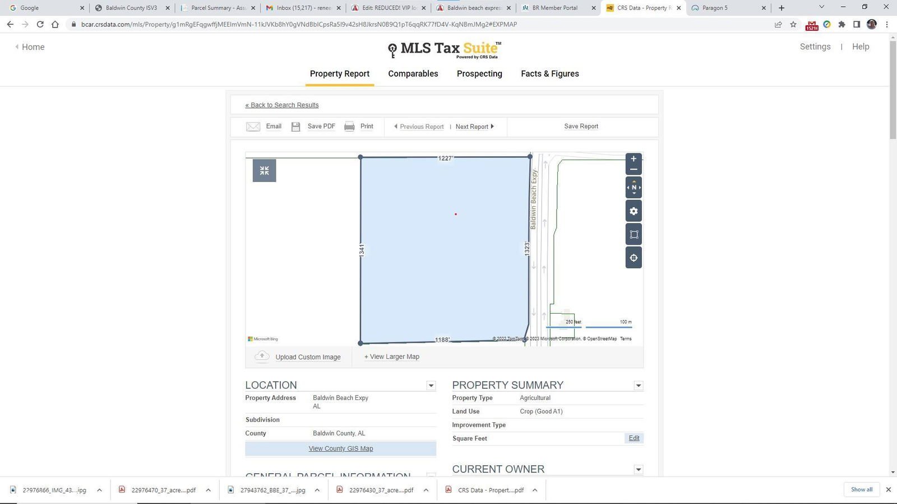Zoom in on the parcel map
This screenshot has height=504, width=897.
tap(634, 159)
